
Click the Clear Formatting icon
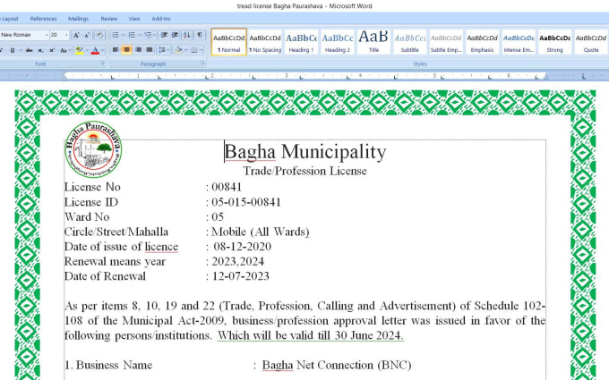point(99,35)
